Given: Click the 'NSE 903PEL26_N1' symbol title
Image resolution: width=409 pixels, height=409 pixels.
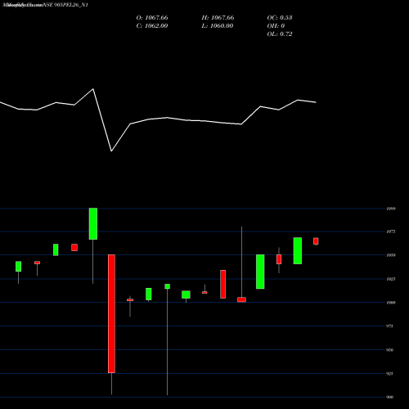Looking at the screenshot, I should [65, 5].
